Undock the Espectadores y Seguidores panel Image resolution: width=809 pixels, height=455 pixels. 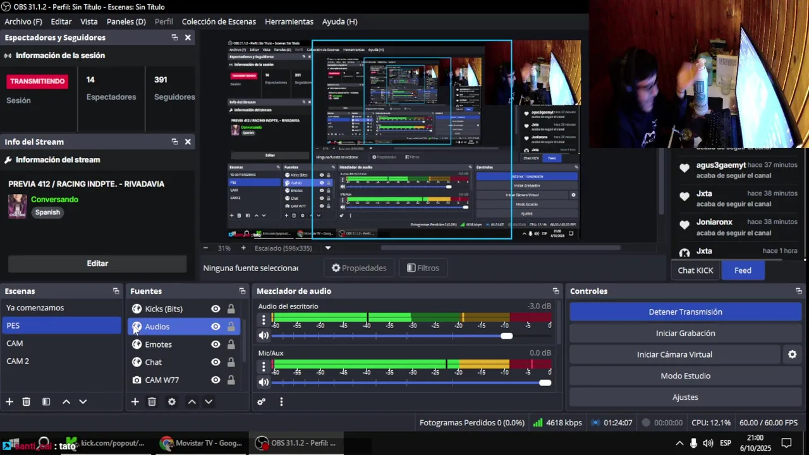(x=174, y=38)
